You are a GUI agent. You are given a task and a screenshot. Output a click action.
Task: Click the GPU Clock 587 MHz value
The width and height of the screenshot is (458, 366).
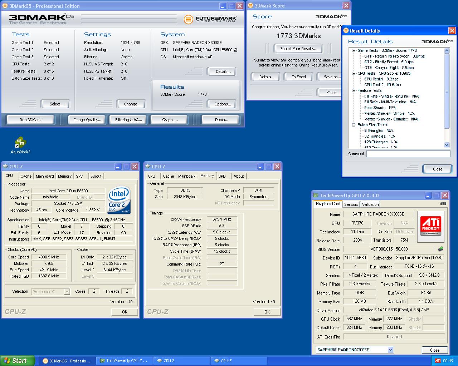coord(354,319)
